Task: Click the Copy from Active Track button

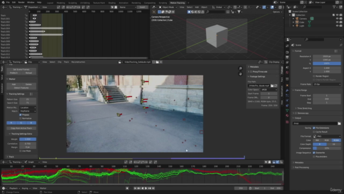Action: [21, 128]
